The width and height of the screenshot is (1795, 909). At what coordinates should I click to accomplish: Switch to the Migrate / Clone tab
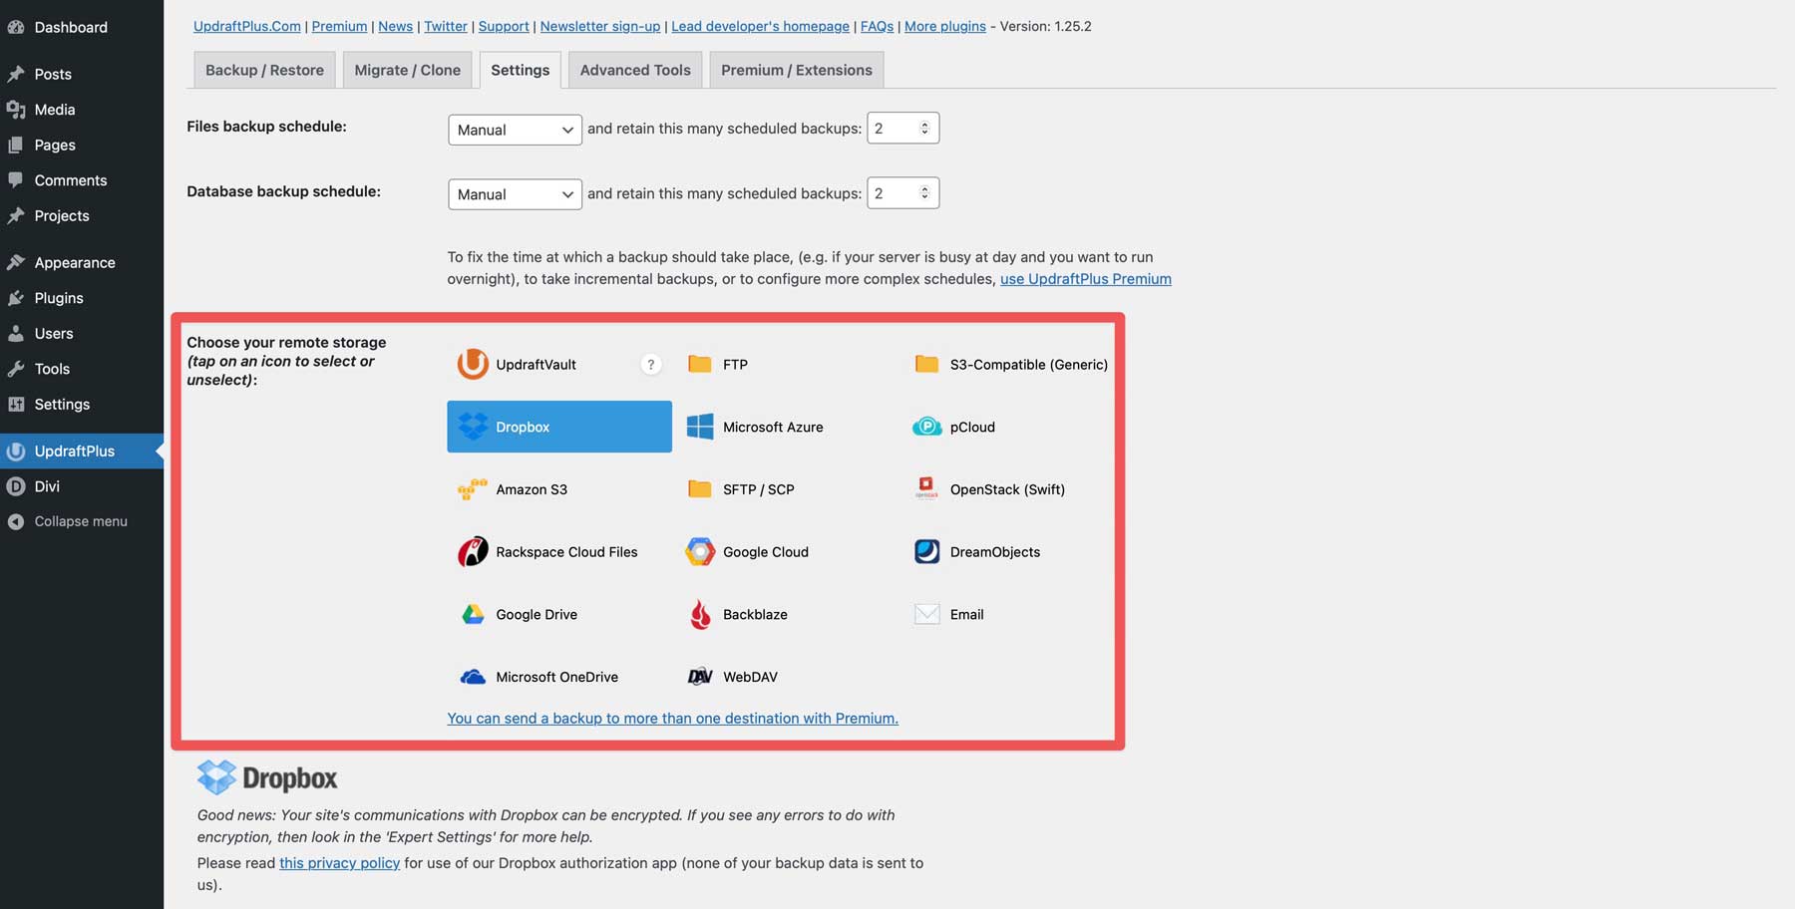point(408,70)
